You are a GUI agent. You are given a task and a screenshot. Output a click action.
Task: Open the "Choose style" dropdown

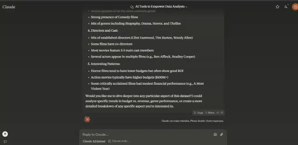point(120,141)
